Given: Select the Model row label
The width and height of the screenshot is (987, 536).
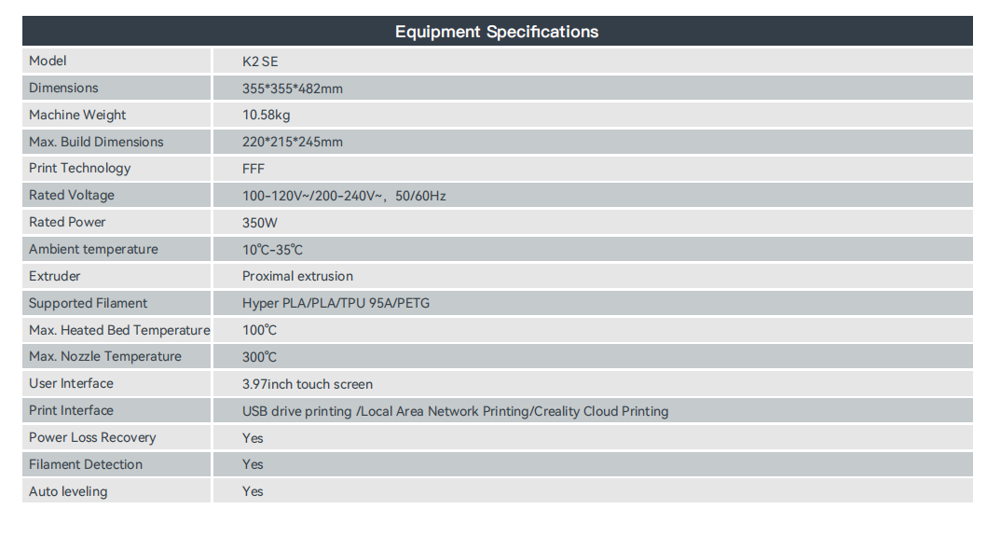Looking at the screenshot, I should [48, 61].
